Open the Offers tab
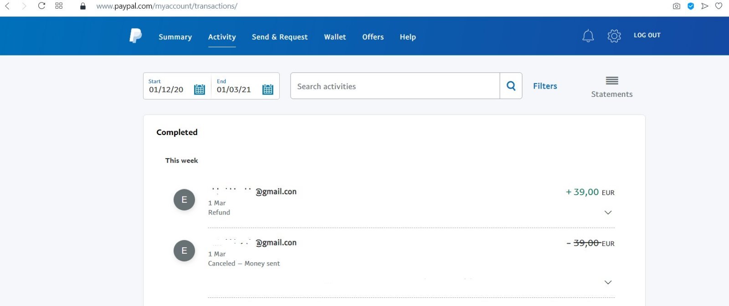The image size is (729, 306). coord(373,37)
